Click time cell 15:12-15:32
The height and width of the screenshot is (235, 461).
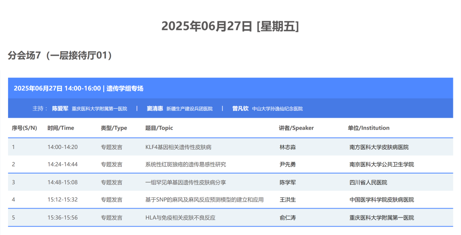tap(63, 200)
